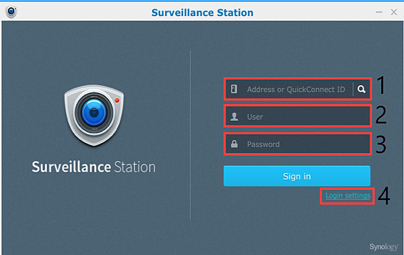Click the padlock icon in password field

tap(234, 144)
